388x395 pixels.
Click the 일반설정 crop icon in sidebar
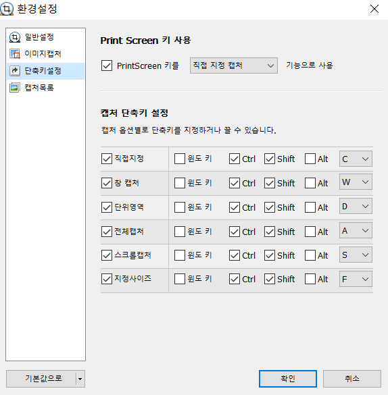tap(15, 37)
